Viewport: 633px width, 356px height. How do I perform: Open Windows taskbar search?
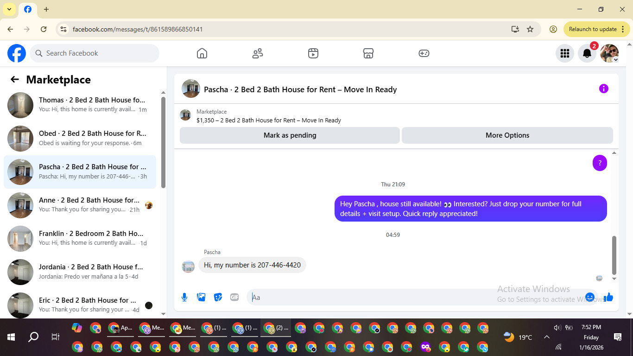33,337
